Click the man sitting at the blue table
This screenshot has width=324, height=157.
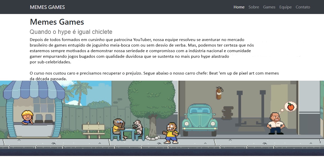click(119, 129)
